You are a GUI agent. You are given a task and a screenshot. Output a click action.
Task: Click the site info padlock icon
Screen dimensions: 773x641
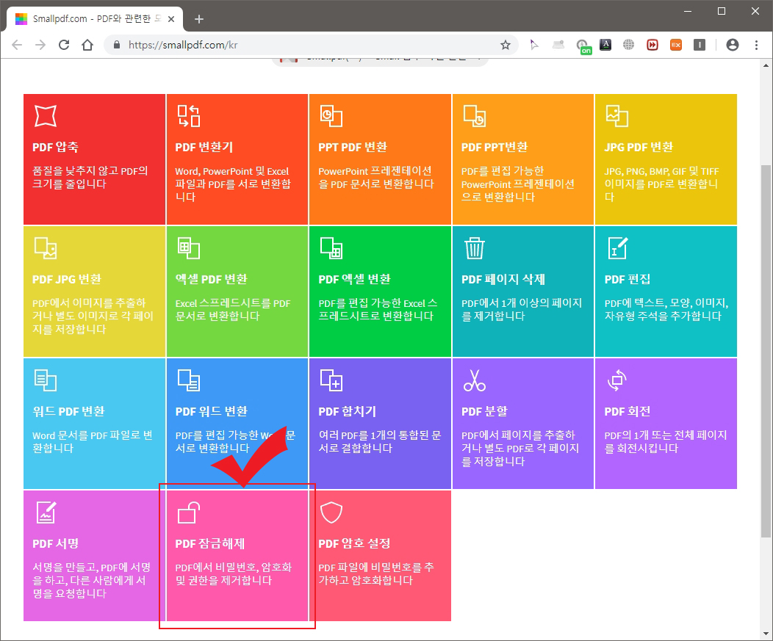tap(117, 46)
